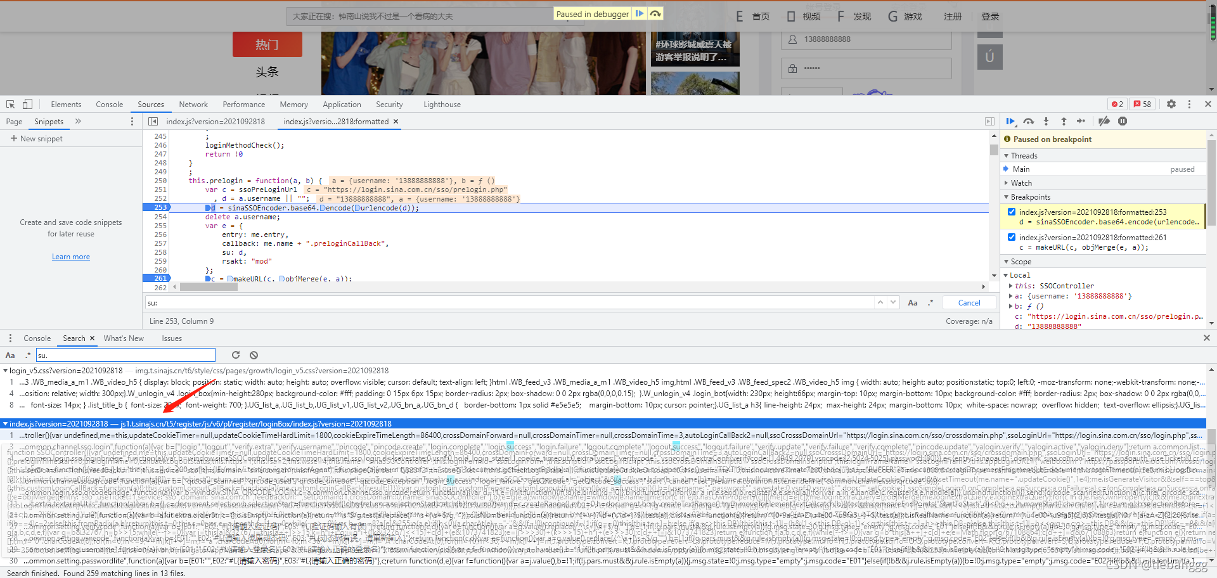Close the index.js formatted file tab

click(396, 121)
